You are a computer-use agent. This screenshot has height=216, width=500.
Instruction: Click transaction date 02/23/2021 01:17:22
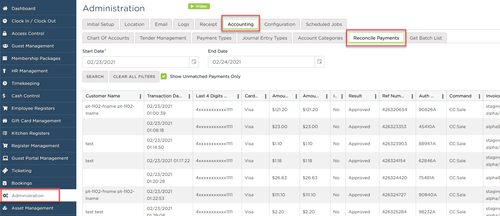168,161
